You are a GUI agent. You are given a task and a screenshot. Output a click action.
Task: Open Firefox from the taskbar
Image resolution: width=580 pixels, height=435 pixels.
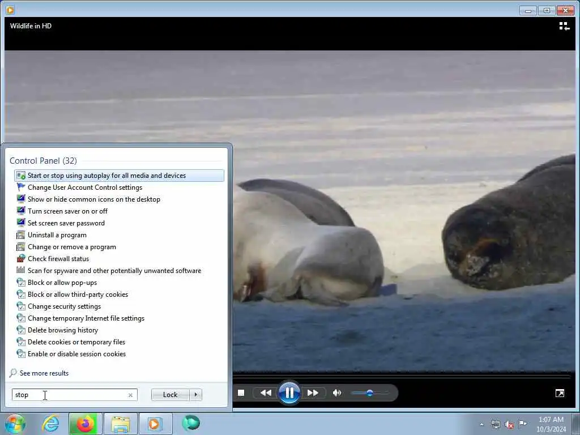point(85,424)
